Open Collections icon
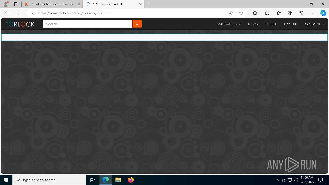 [290, 13]
